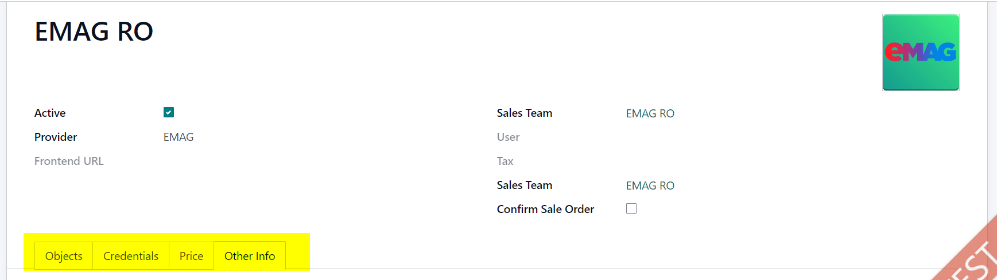Click the Sales Team label below Tax
This screenshot has height=280, width=997.
click(x=525, y=185)
